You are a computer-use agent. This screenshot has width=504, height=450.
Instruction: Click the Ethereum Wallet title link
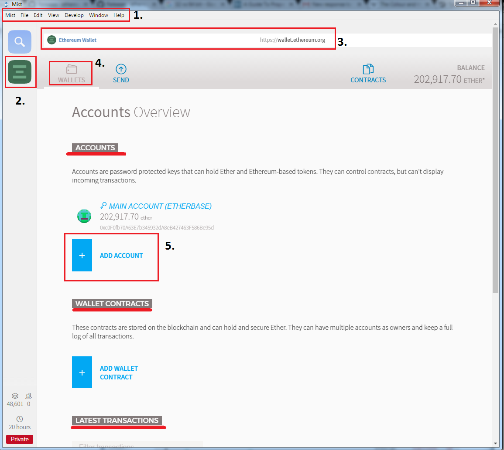pos(78,40)
